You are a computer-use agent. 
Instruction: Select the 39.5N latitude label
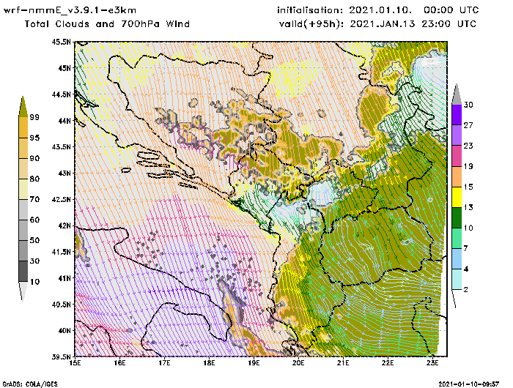click(61, 357)
